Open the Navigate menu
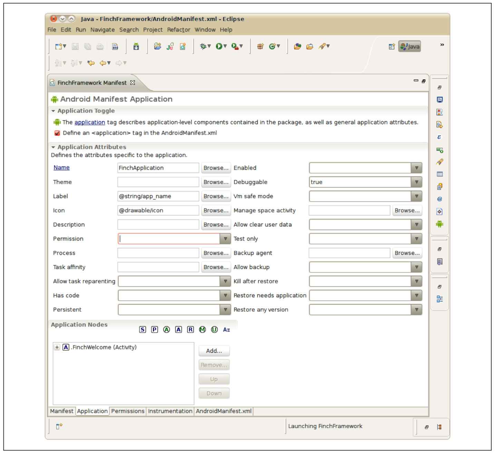Screen dimensions: 495x455 103,30
